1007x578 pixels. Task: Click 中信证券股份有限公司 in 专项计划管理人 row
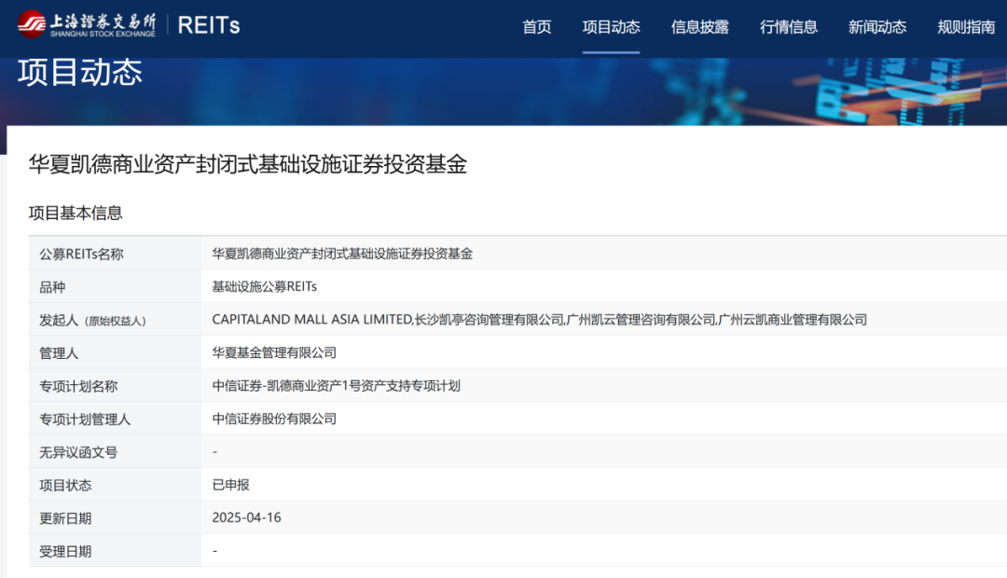(274, 419)
